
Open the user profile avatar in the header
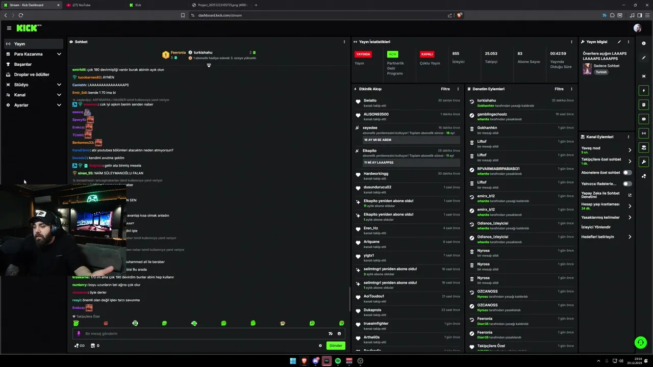point(637,28)
